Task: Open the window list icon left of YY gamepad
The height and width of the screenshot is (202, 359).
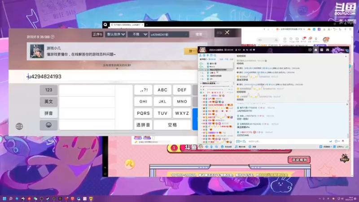Action: (321, 50)
